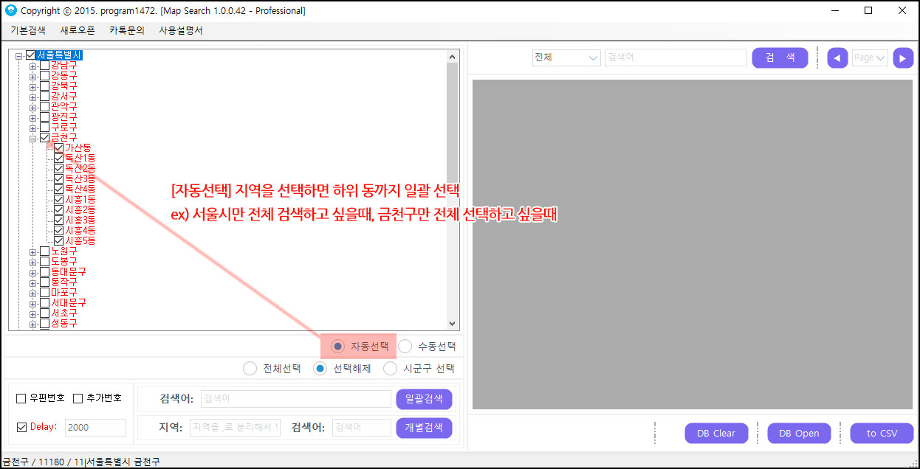920x469 pixels.
Task: Open the Page dropdown
Action: [x=870, y=58]
